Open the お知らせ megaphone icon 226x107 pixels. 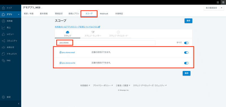click(x=4, y=47)
